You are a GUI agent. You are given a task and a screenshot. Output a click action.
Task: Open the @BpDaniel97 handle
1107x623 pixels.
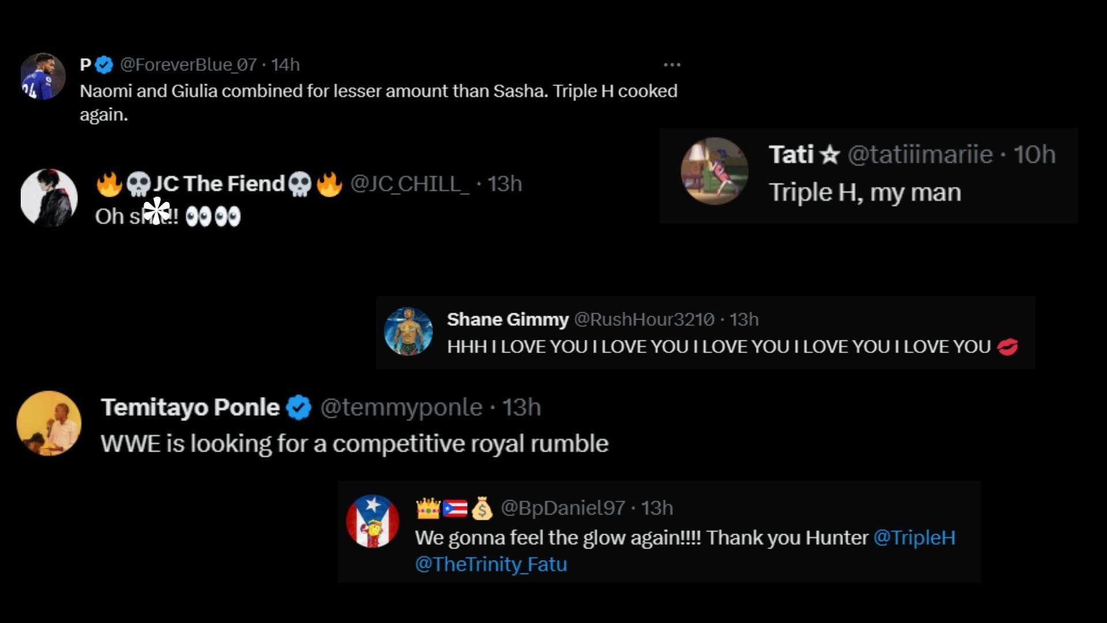point(563,508)
